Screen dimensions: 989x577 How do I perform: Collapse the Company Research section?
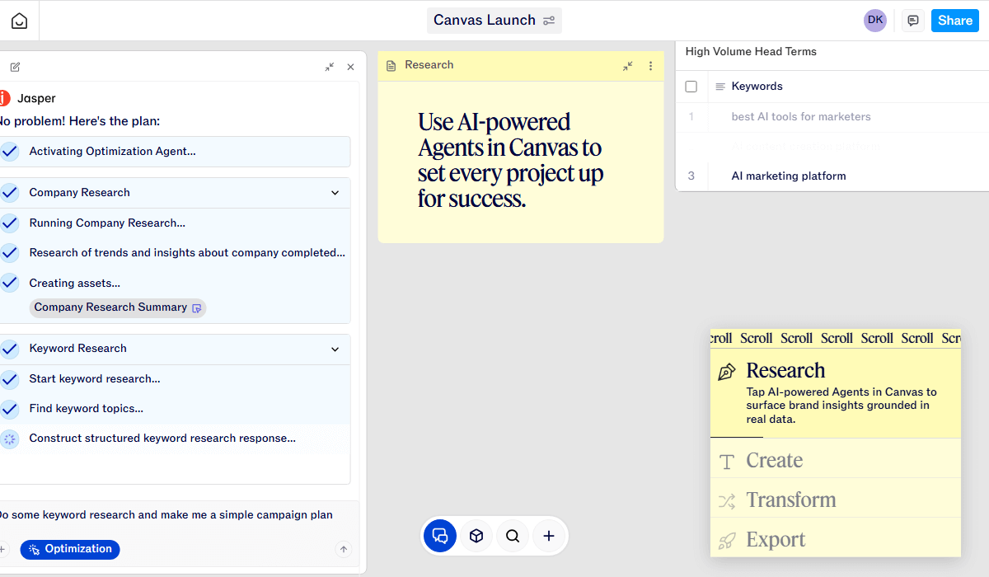click(x=335, y=193)
